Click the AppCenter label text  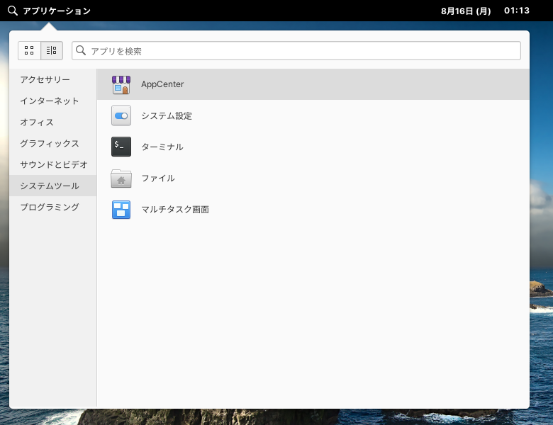pyautogui.click(x=162, y=84)
